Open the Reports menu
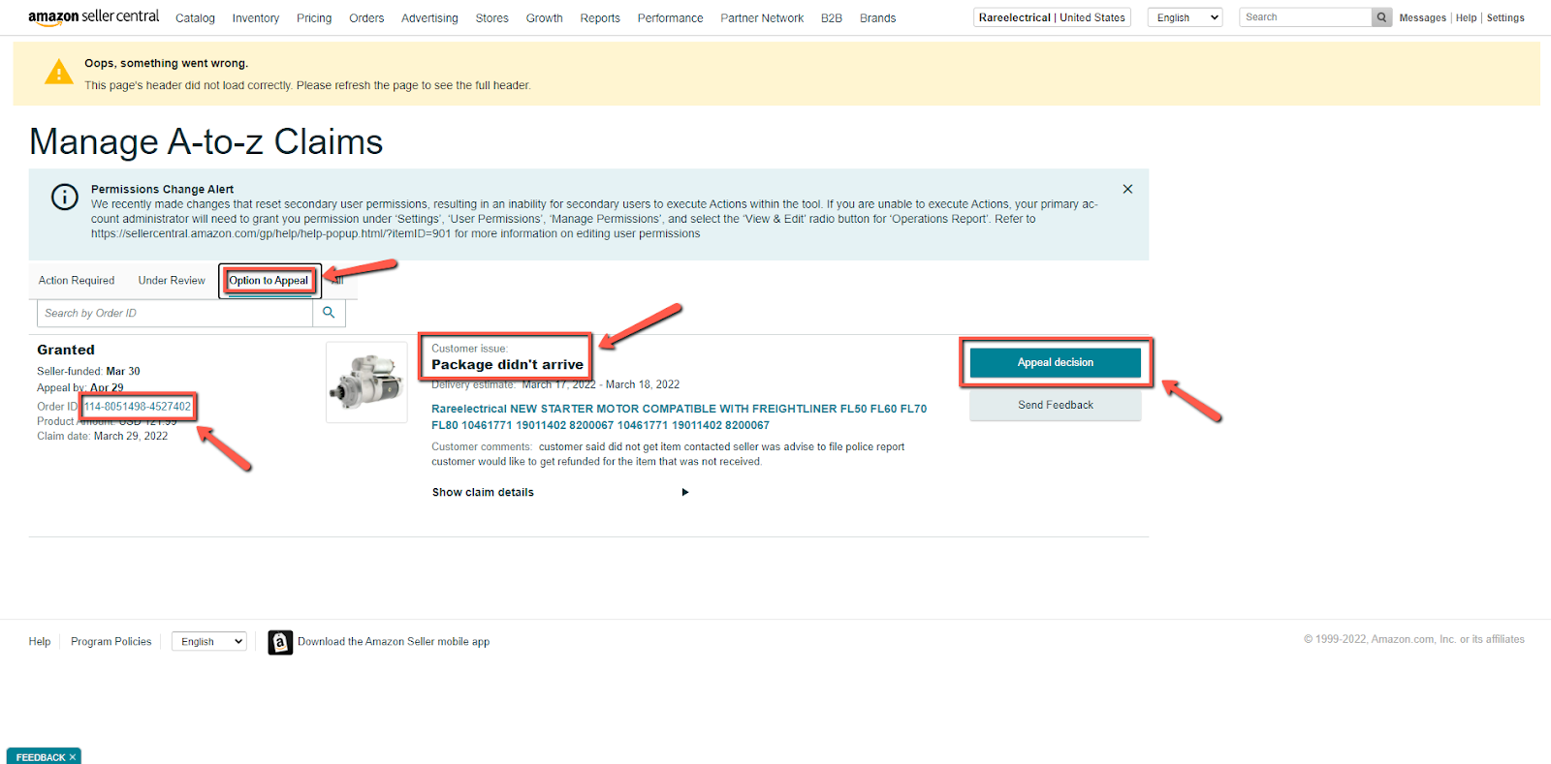This screenshot has width=1551, height=764. [x=600, y=18]
